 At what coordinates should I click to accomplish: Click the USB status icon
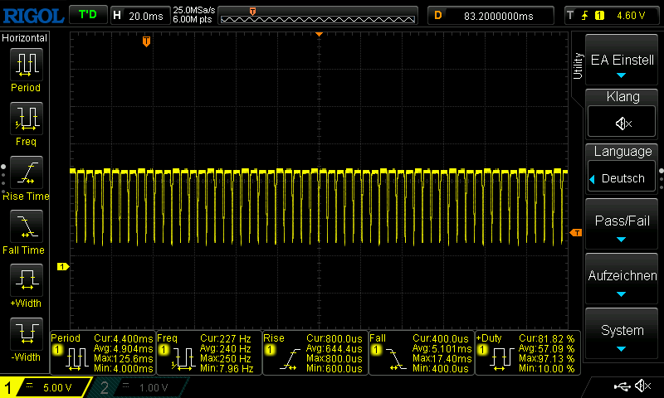(x=621, y=386)
